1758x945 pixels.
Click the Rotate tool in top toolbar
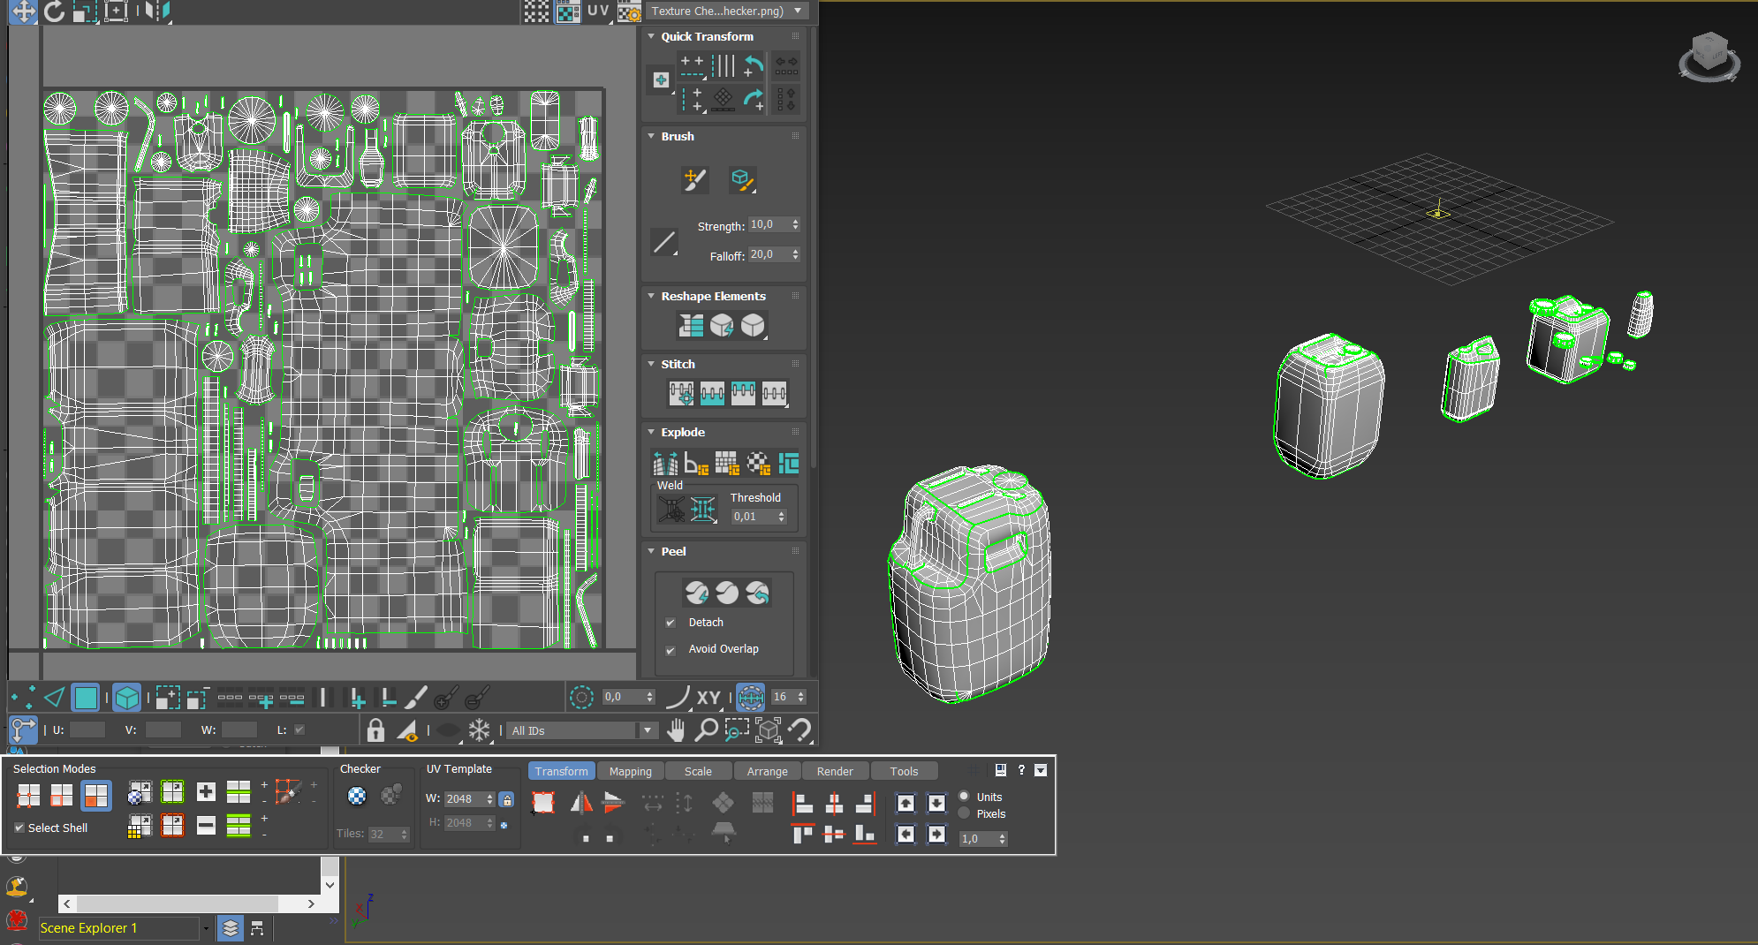coord(55,11)
